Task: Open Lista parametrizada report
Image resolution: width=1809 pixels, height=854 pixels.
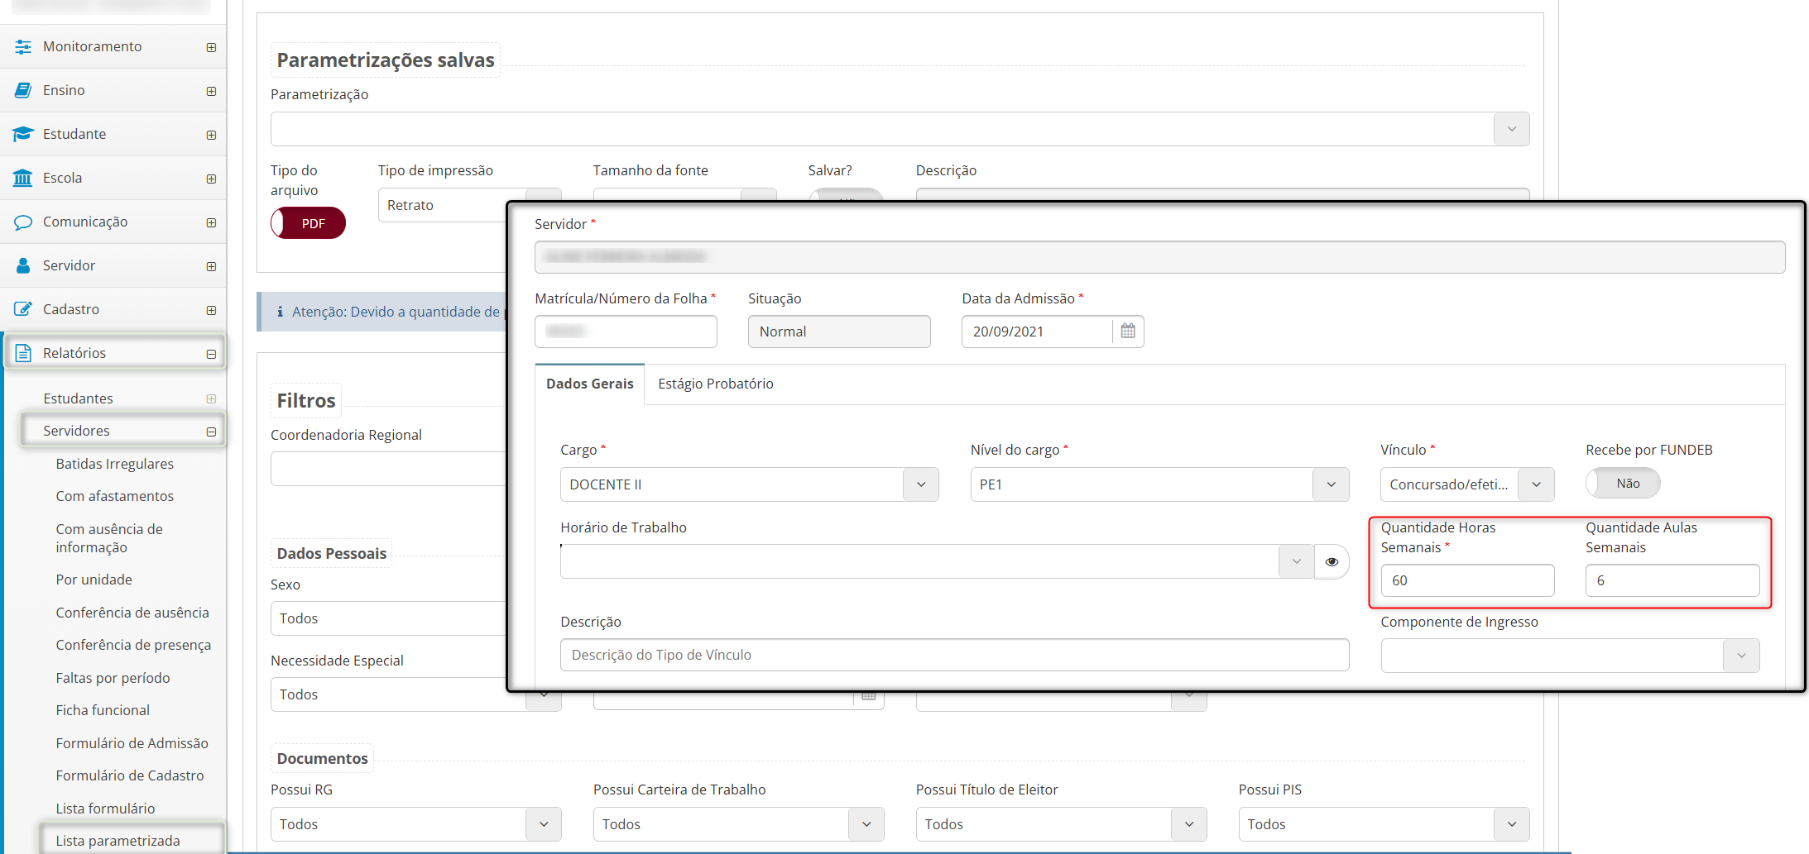Action: pyautogui.click(x=118, y=841)
